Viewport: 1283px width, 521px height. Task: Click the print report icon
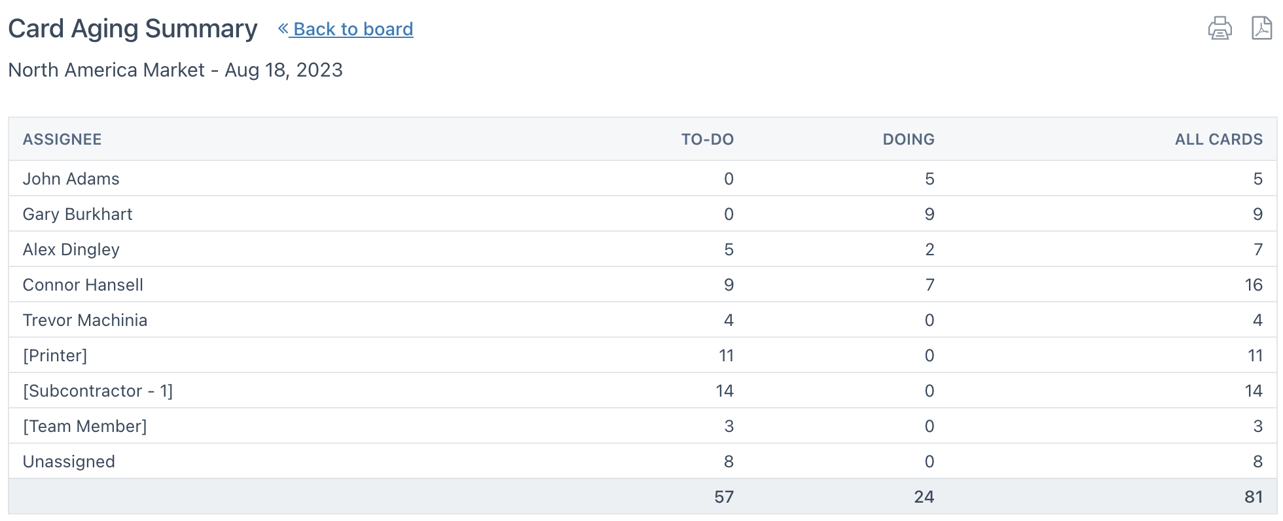point(1219,27)
